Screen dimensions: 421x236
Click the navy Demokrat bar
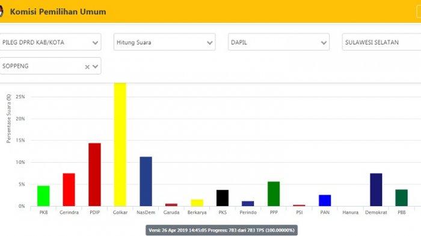[376, 190]
